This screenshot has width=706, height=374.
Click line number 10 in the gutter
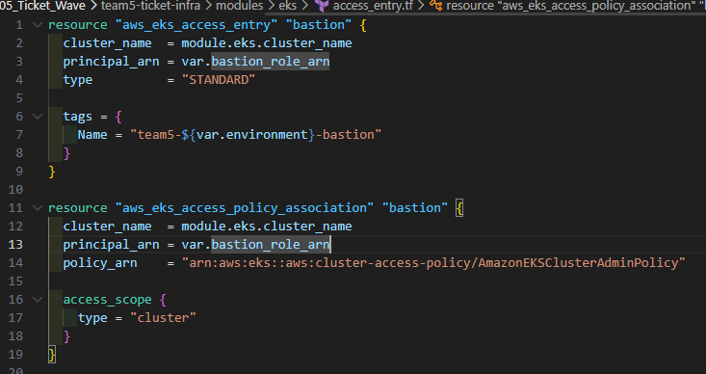tap(15, 190)
